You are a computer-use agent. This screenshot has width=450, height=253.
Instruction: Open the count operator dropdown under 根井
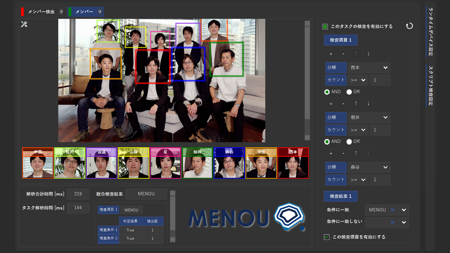click(358, 130)
